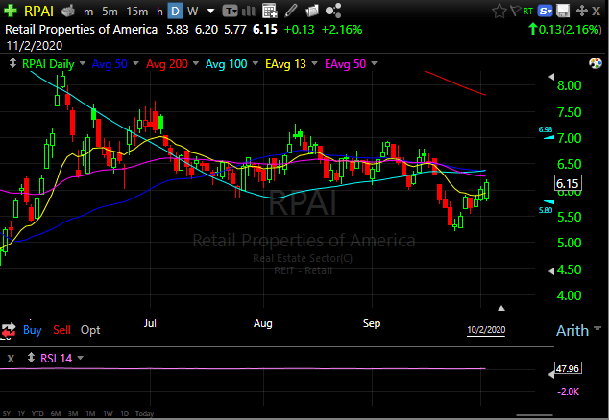Image resolution: width=609 pixels, height=420 pixels.
Task: Expand the timeframe dropdown arrow after W
Action: [x=208, y=12]
